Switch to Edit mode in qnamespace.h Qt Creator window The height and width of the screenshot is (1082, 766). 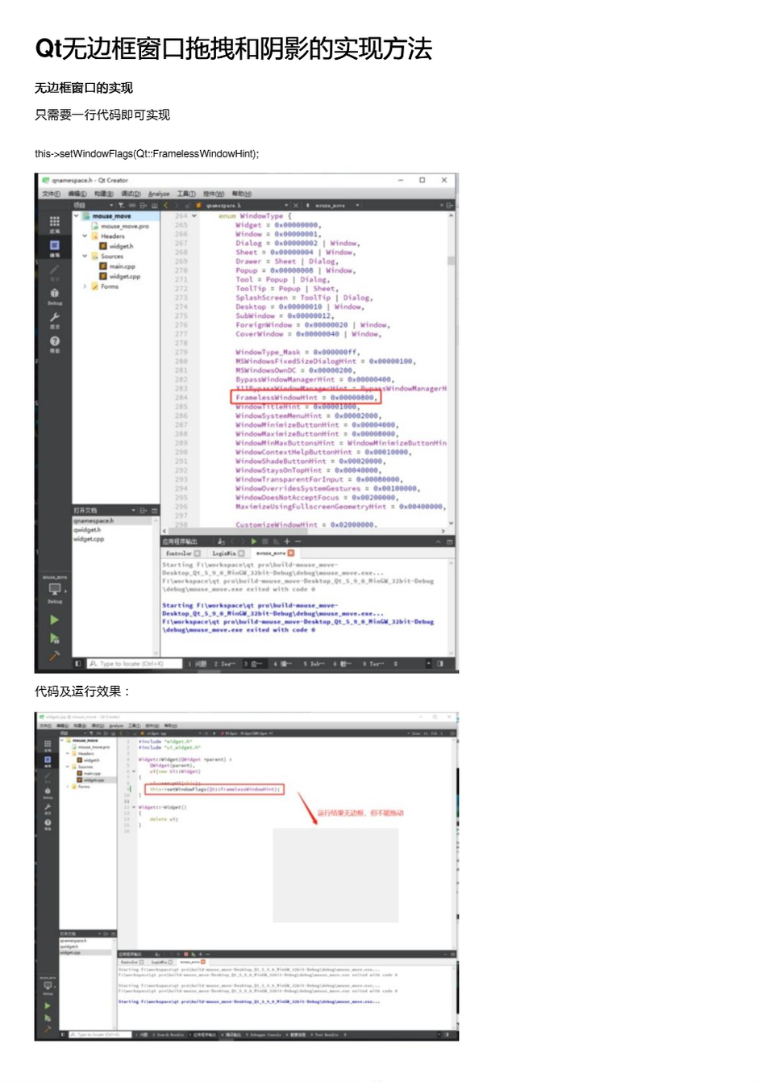[x=54, y=246]
